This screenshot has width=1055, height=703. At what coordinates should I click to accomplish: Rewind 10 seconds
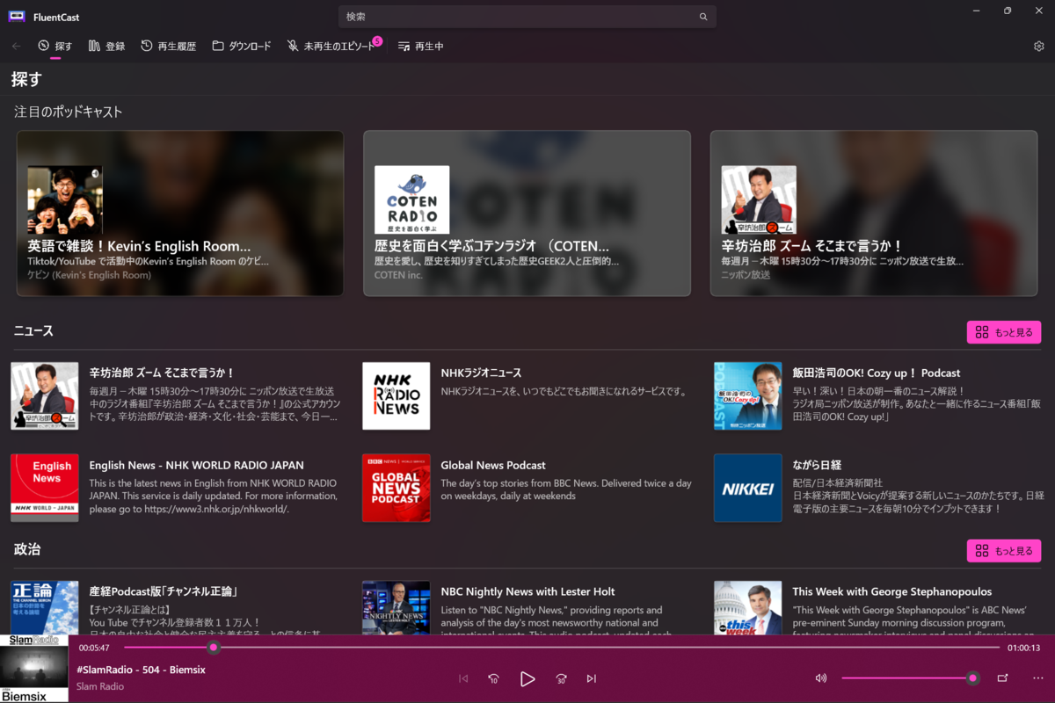point(494,678)
